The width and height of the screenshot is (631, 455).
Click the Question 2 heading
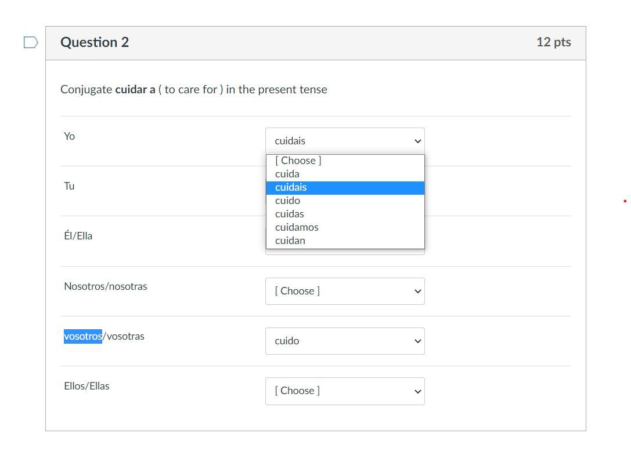[x=95, y=42]
